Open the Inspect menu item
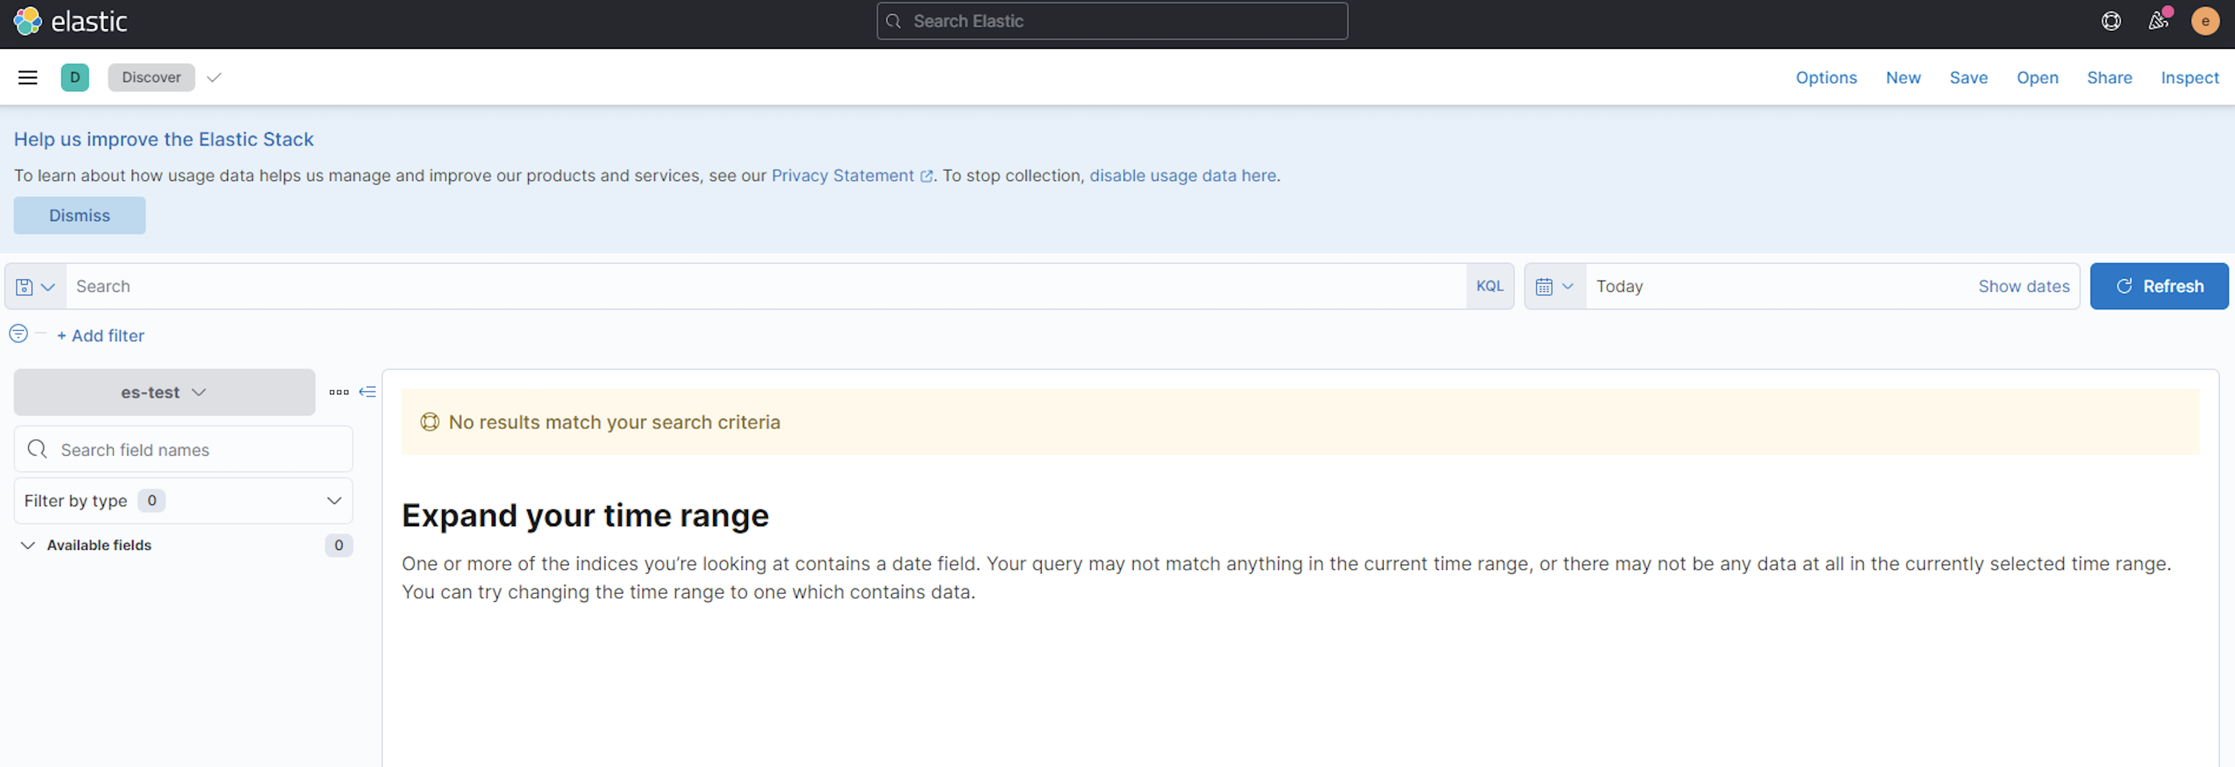 [x=2188, y=77]
